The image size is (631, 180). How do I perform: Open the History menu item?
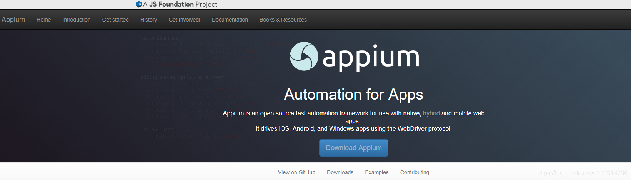[x=148, y=20]
